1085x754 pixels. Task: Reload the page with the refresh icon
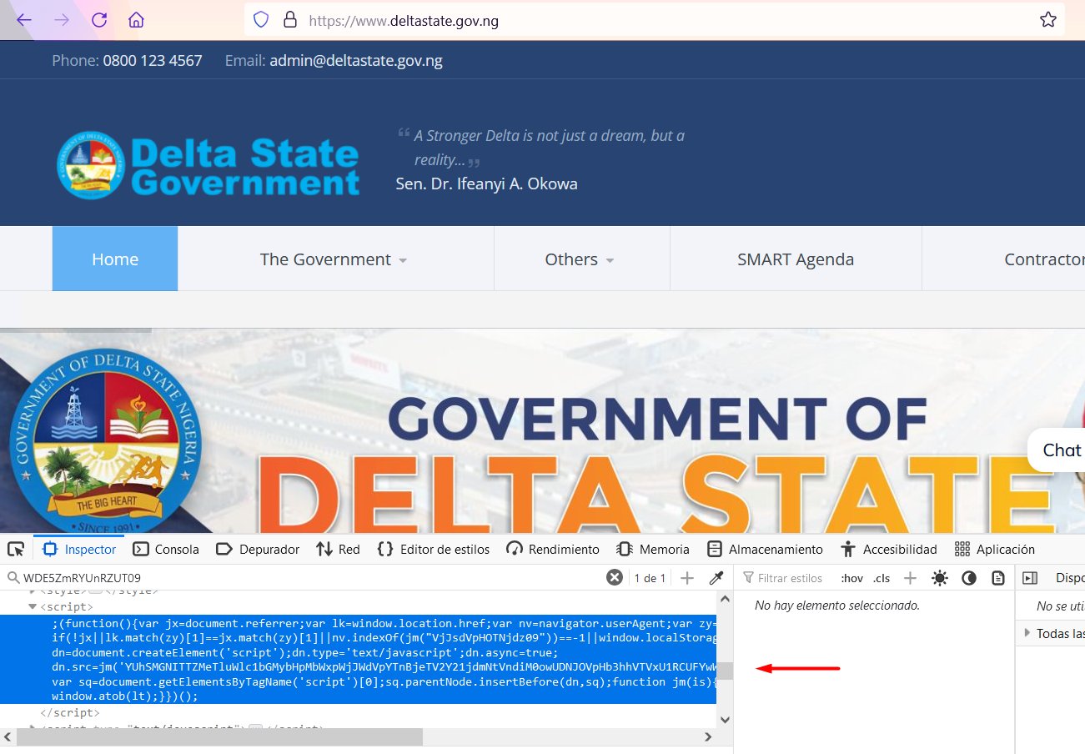pyautogui.click(x=99, y=20)
